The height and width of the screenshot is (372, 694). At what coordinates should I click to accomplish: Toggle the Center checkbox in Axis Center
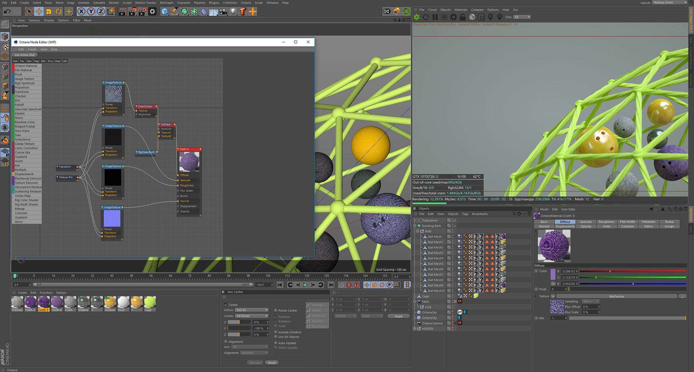pos(226,305)
